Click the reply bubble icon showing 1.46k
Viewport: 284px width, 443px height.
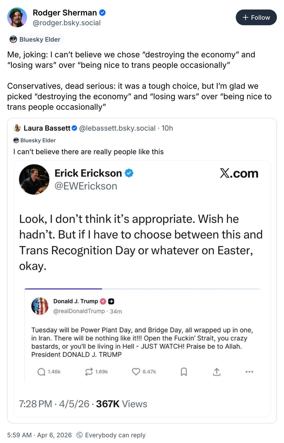pyautogui.click(x=42, y=372)
